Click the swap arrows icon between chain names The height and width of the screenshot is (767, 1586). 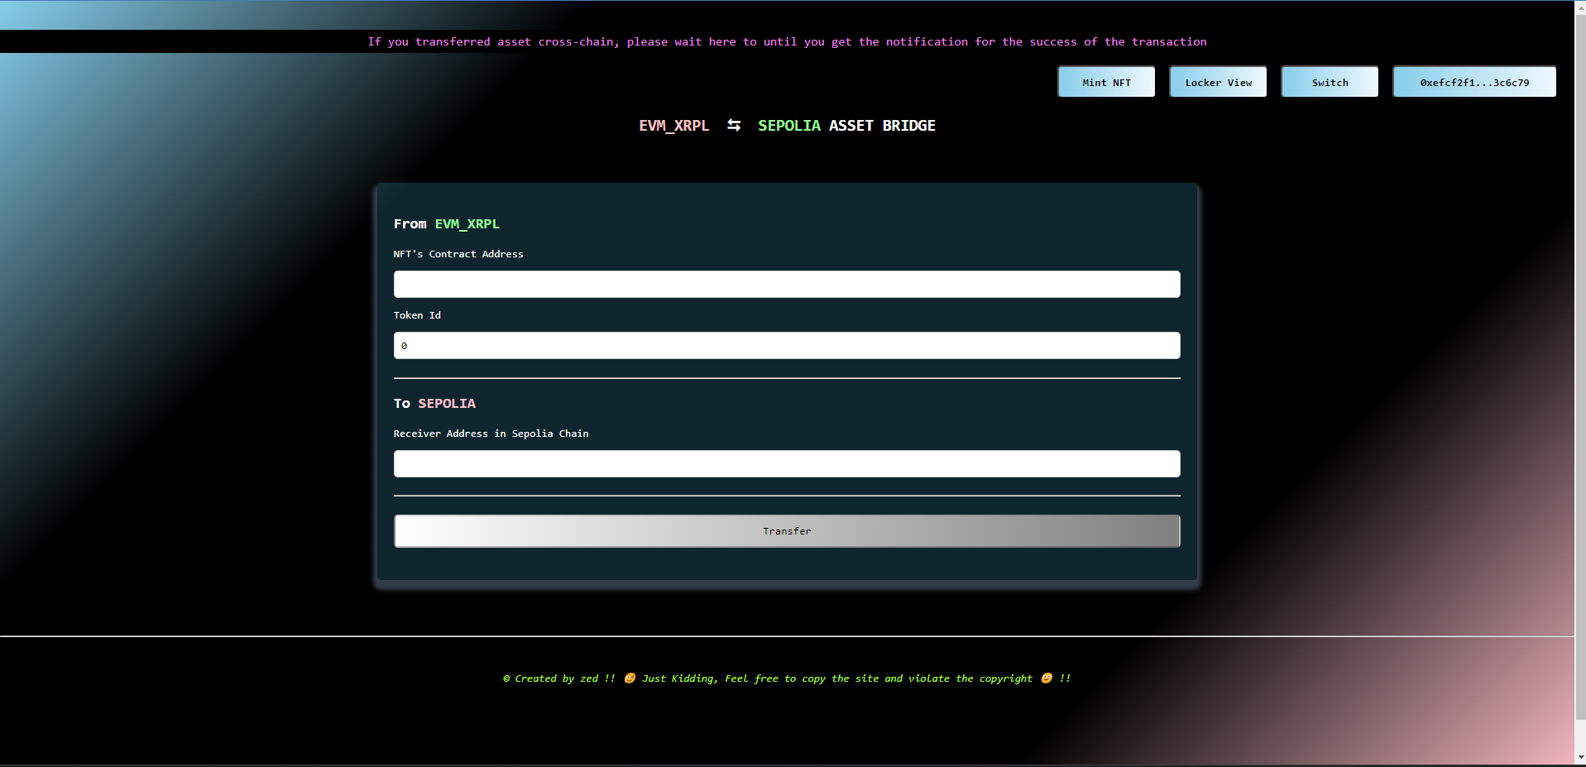pyautogui.click(x=734, y=125)
